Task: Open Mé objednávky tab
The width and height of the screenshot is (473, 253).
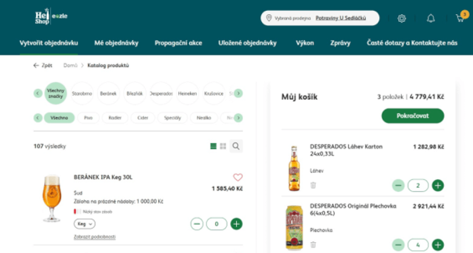Action: point(116,43)
